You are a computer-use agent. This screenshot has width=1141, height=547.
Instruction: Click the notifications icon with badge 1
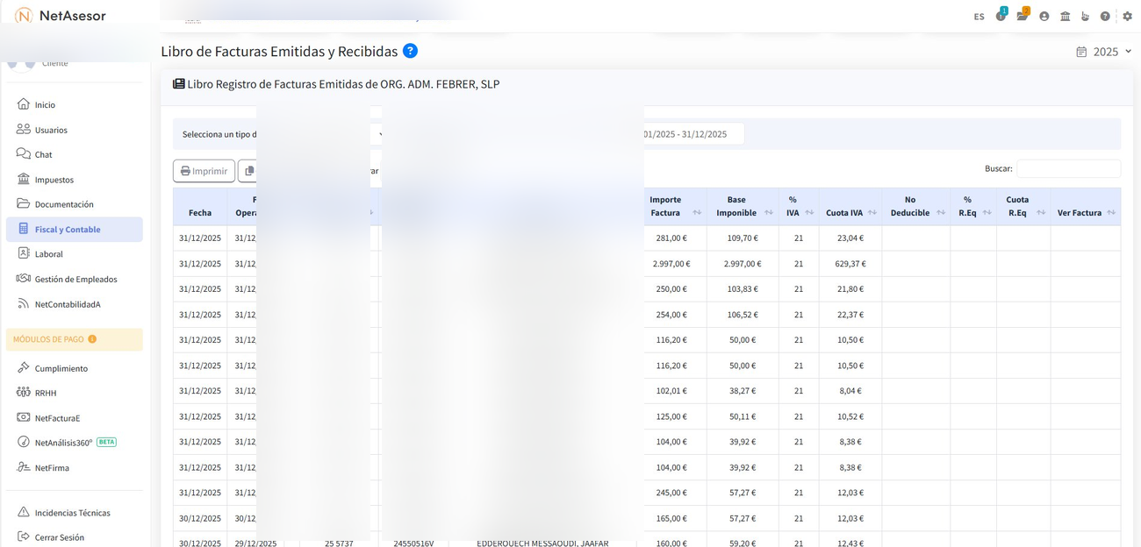point(1001,16)
